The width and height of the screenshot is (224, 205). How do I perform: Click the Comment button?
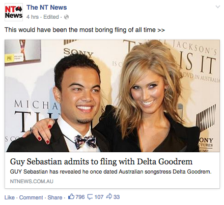pyautogui.click(x=31, y=197)
